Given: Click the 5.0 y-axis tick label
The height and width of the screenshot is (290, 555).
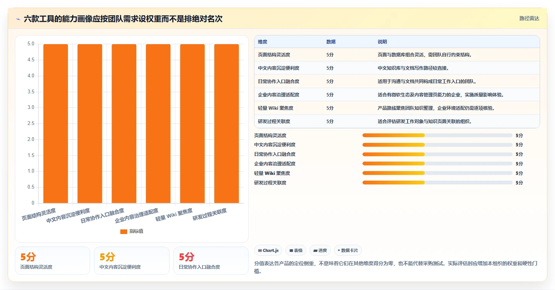Looking at the screenshot, I should (31, 44).
